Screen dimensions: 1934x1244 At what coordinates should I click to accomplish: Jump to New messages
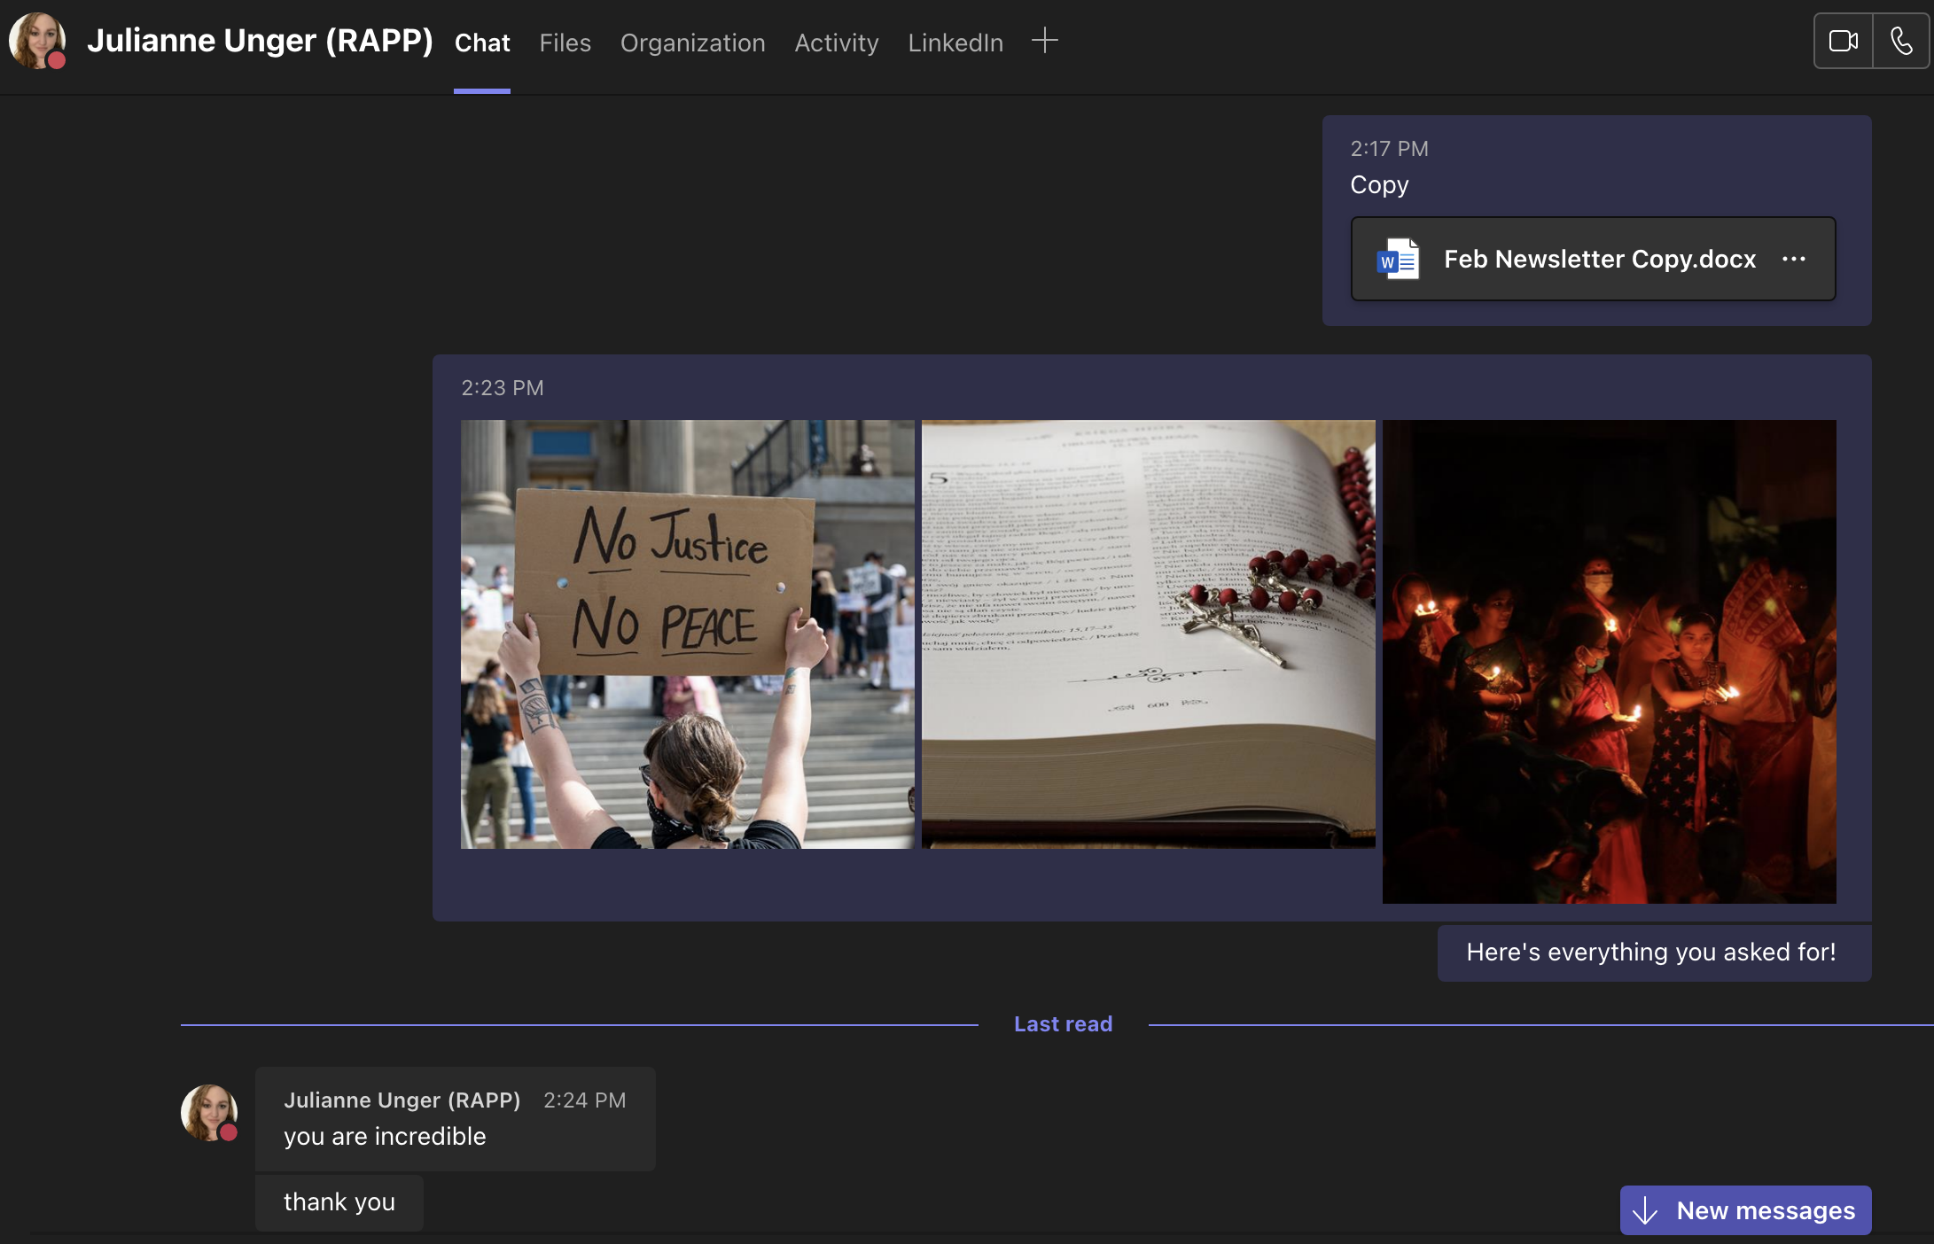(1764, 1210)
